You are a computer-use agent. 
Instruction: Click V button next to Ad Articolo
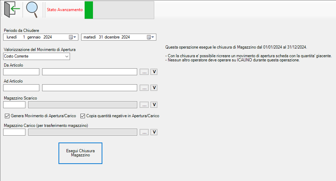(154, 88)
